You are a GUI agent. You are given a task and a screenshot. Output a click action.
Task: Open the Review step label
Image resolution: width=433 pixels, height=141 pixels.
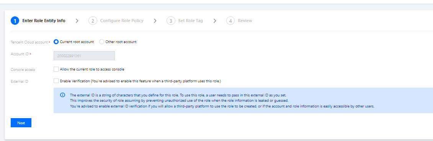point(245,21)
